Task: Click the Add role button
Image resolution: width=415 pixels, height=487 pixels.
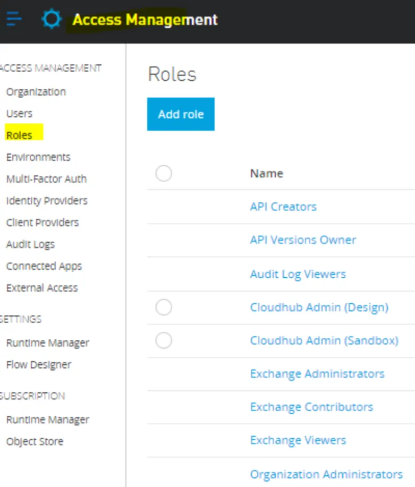Action: [x=181, y=114]
